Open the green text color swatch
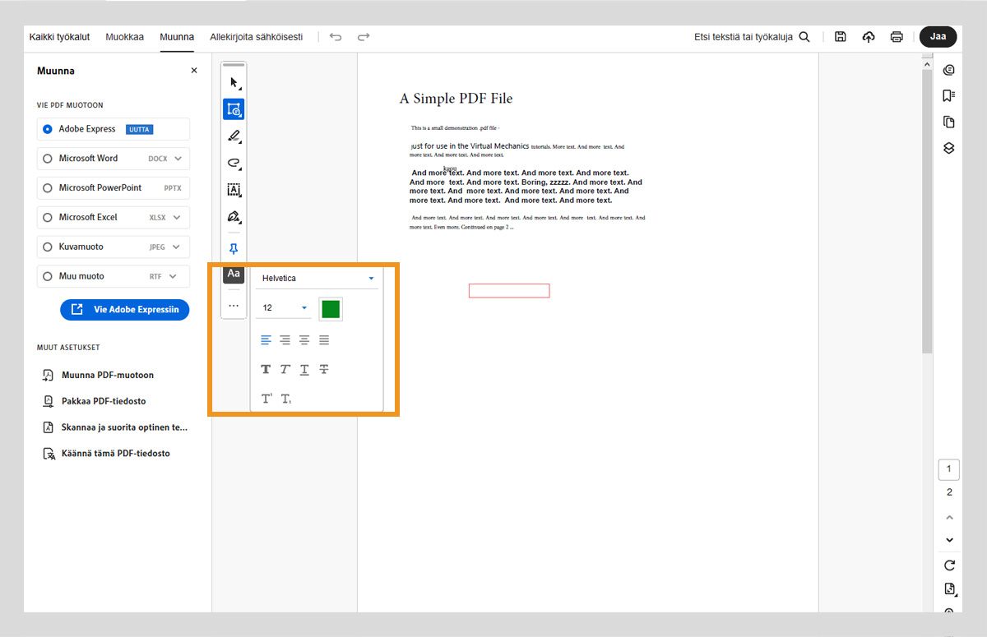This screenshot has height=637, width=987. pyautogui.click(x=331, y=309)
